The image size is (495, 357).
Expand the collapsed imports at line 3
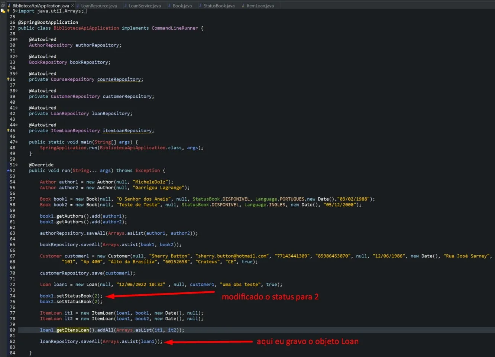[16, 11]
